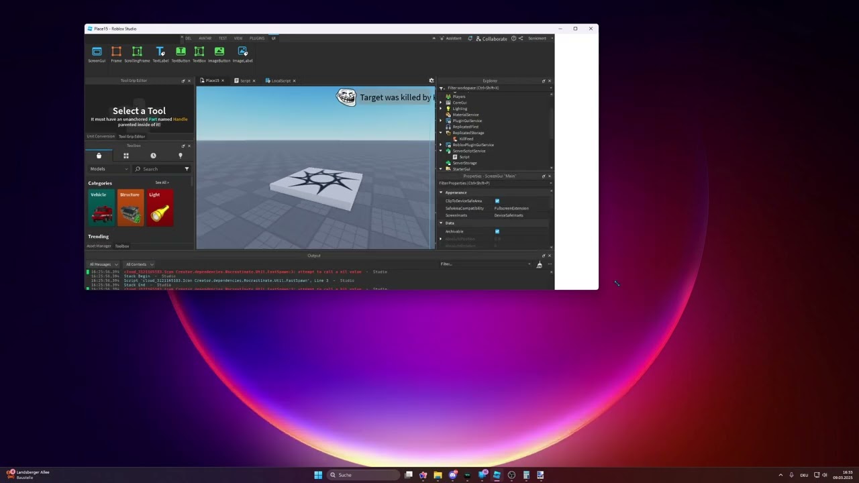Screen dimensions: 859x483
Task: Switch to the LocalScript document tab
Action: (278, 80)
